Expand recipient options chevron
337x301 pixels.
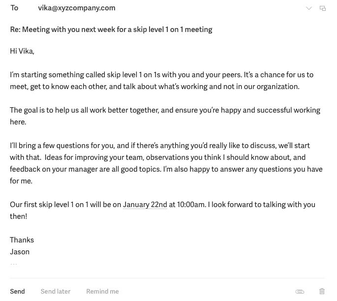pyautogui.click(x=309, y=8)
